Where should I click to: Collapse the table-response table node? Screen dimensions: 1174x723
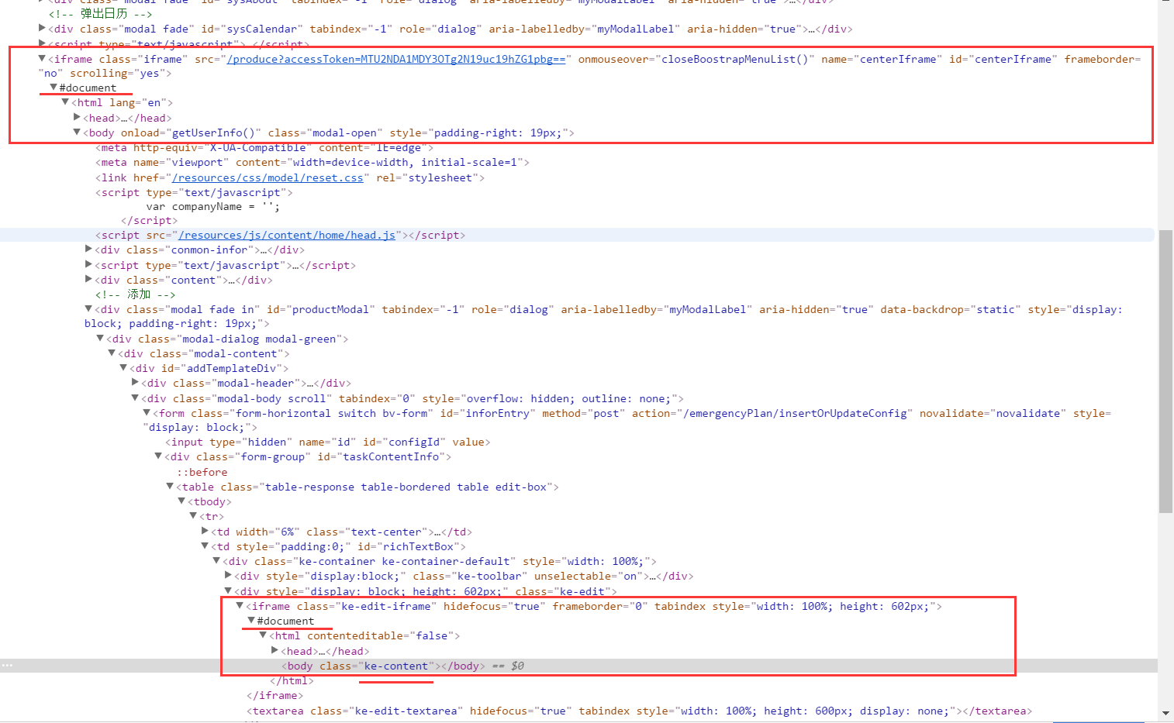pyautogui.click(x=170, y=486)
